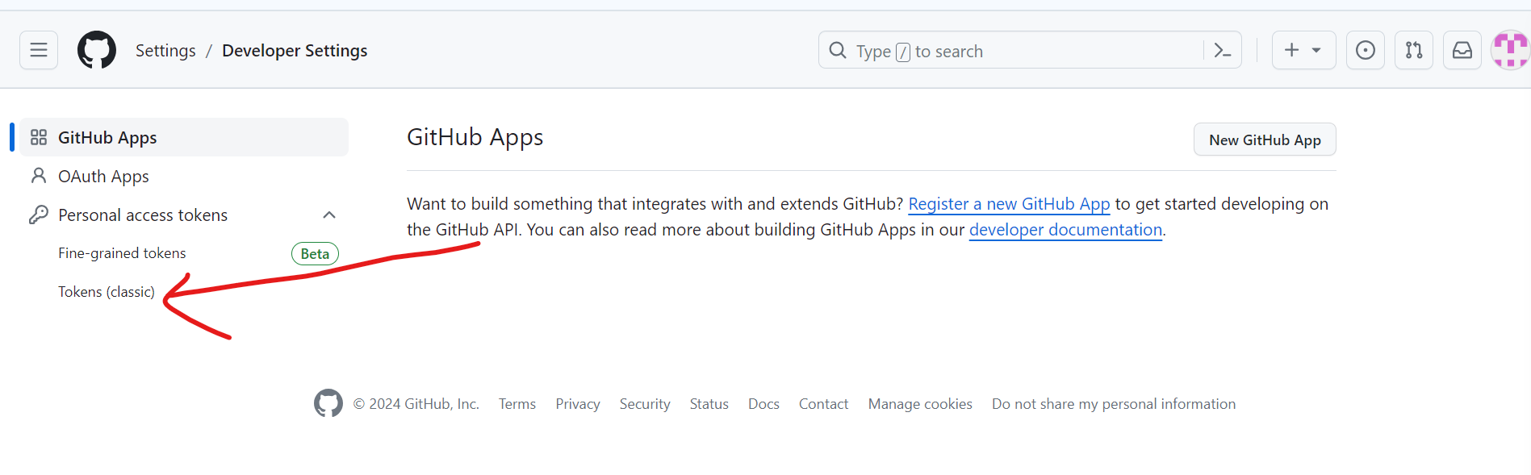Image resolution: width=1531 pixels, height=475 pixels.
Task: Open the command palette icon
Action: pos(1222,51)
